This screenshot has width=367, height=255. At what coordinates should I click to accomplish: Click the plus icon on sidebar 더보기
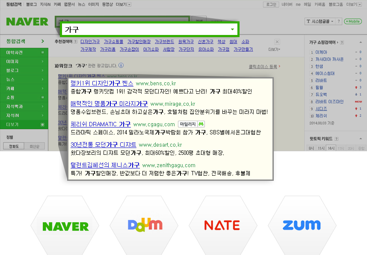point(42,125)
